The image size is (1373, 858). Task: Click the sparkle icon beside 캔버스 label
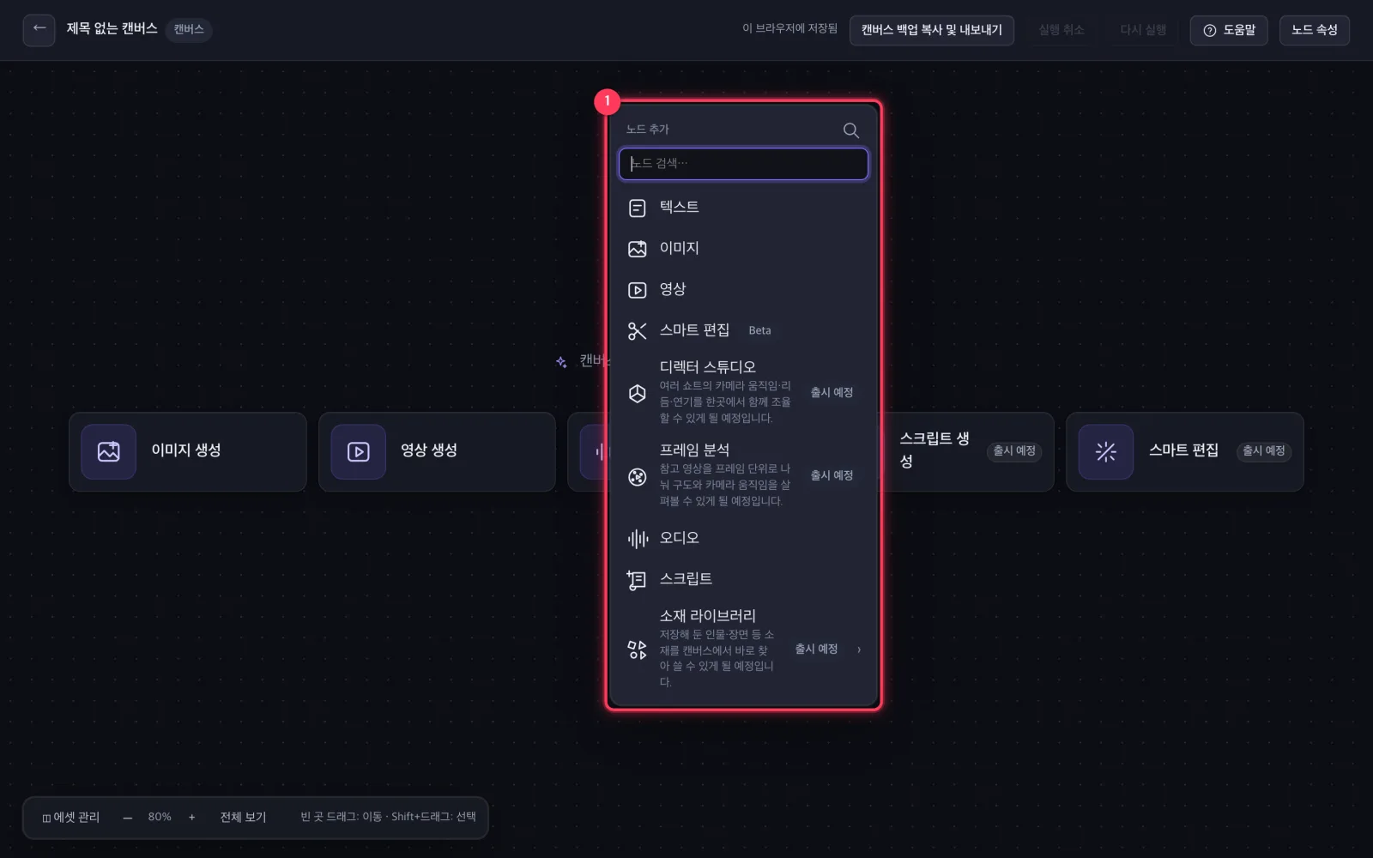click(x=561, y=362)
